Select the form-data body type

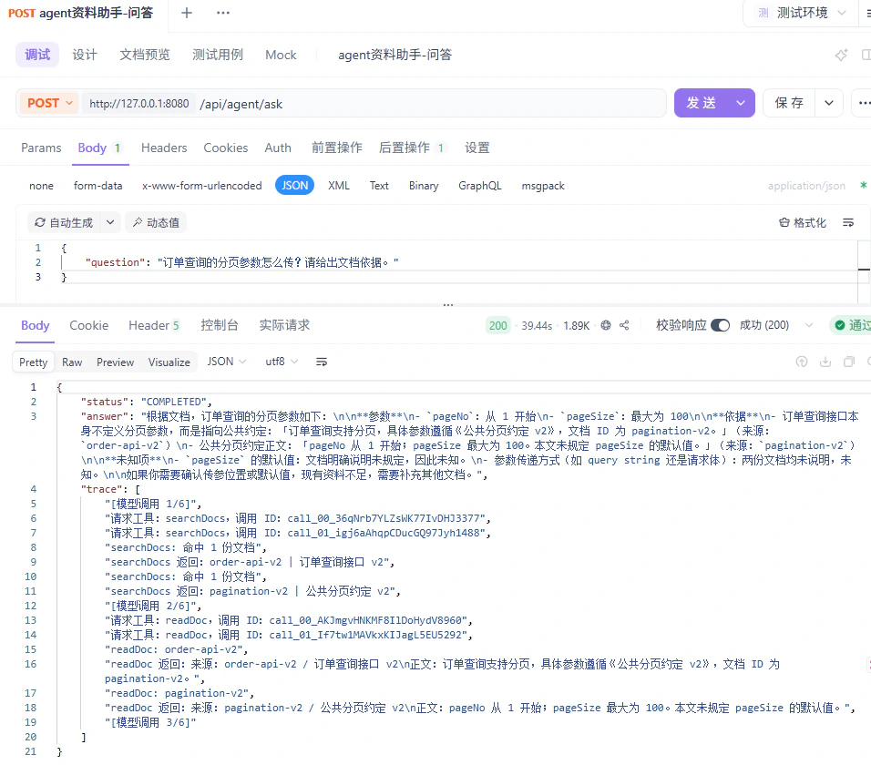tap(97, 186)
